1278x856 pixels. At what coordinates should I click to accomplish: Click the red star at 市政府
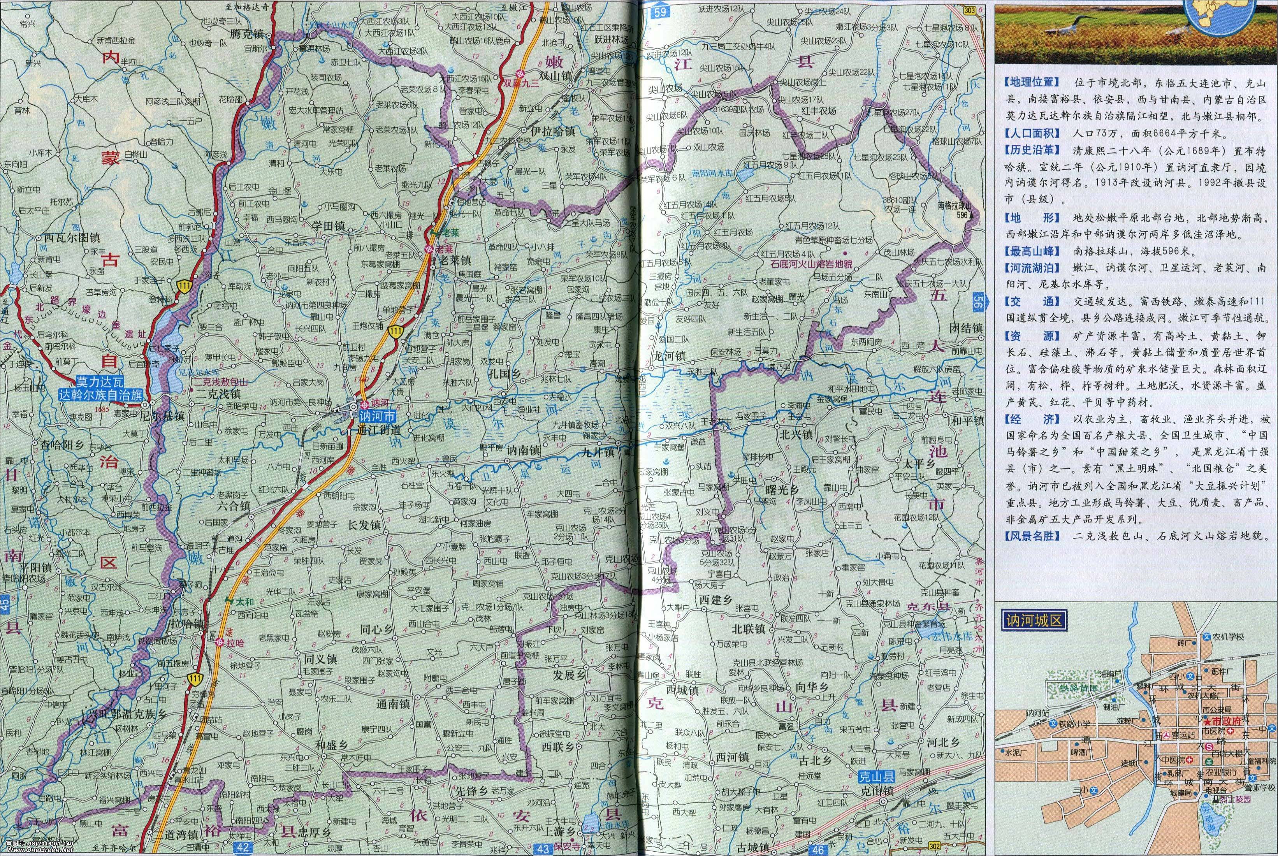click(1207, 722)
